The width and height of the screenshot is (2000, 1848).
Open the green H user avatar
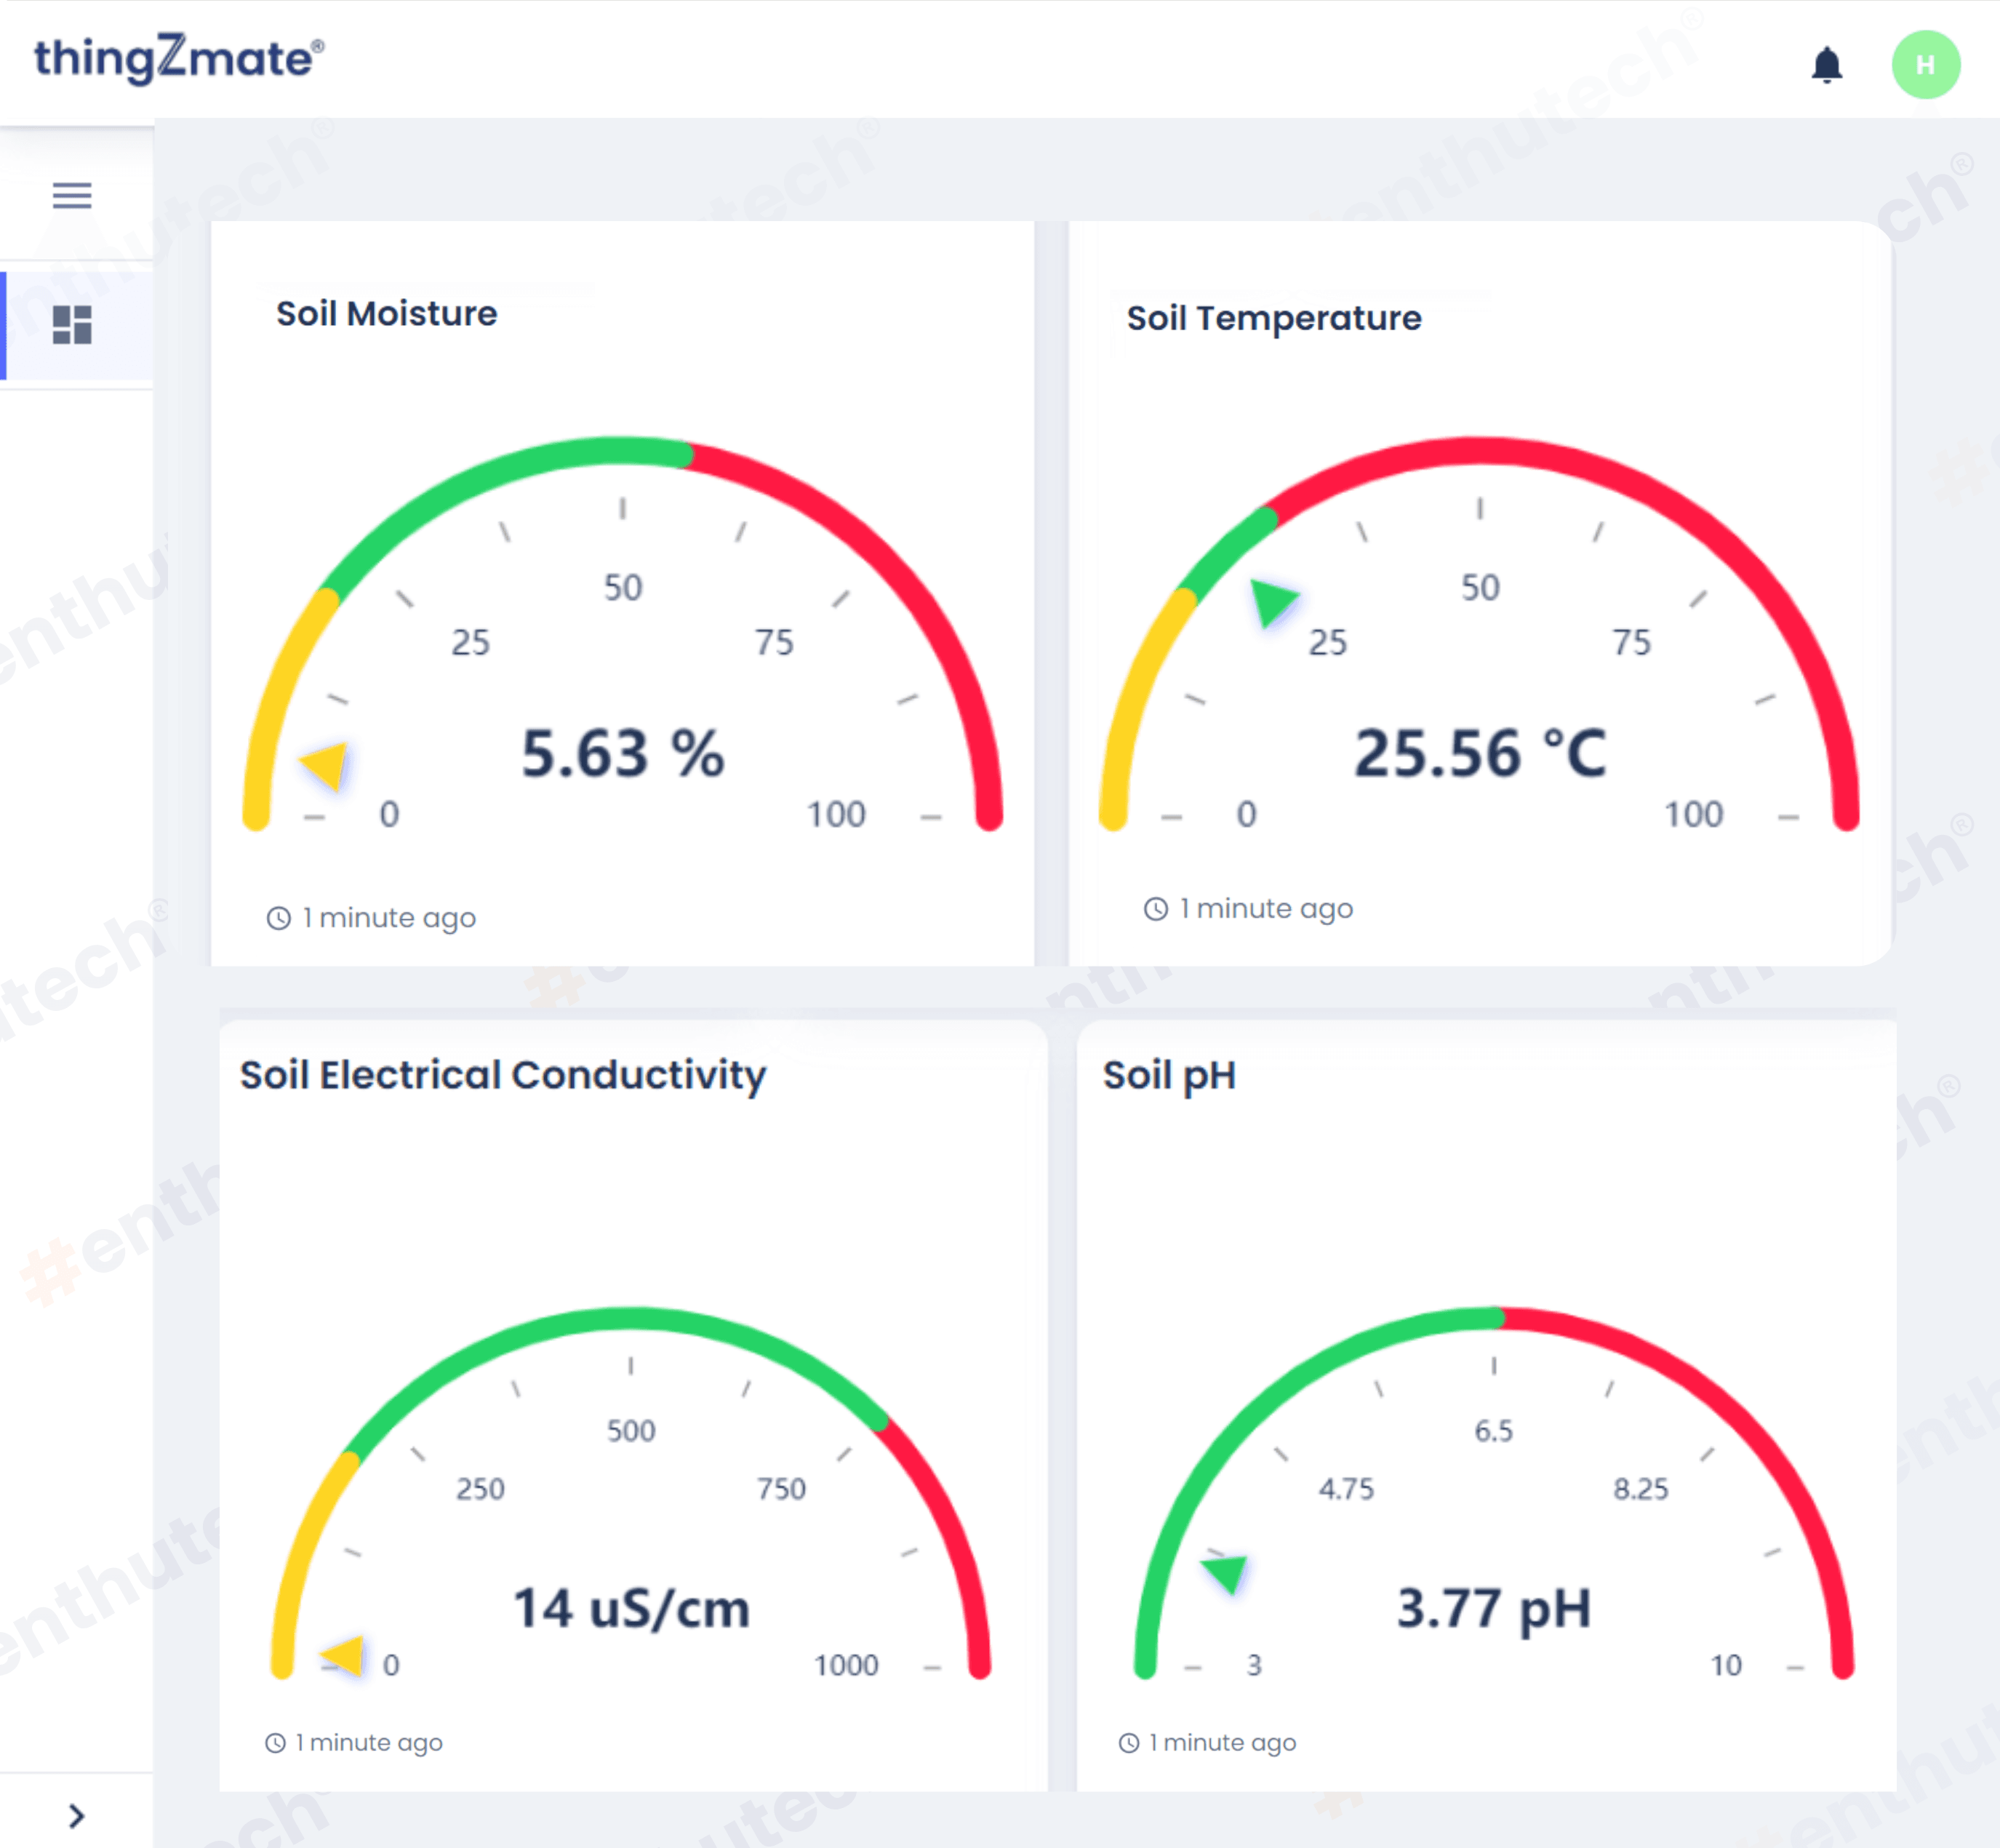[x=1925, y=65]
